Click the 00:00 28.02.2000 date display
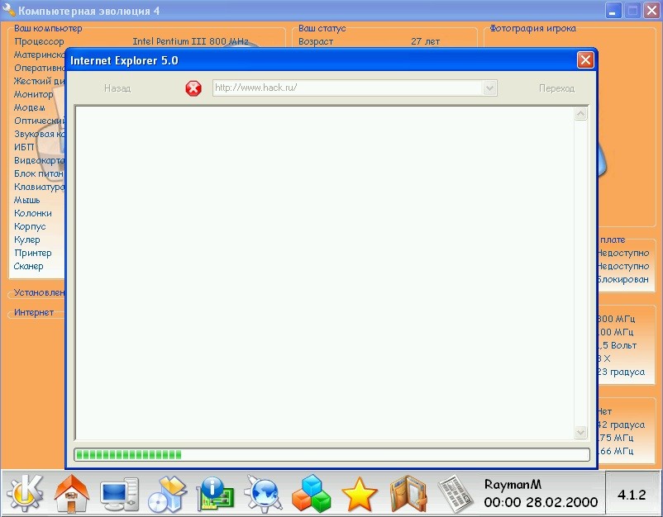Screen dimensions: 663x517 (x=541, y=502)
